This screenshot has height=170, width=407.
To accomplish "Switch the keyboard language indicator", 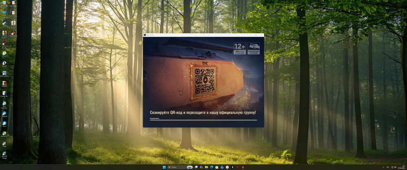I will [x=388, y=167].
